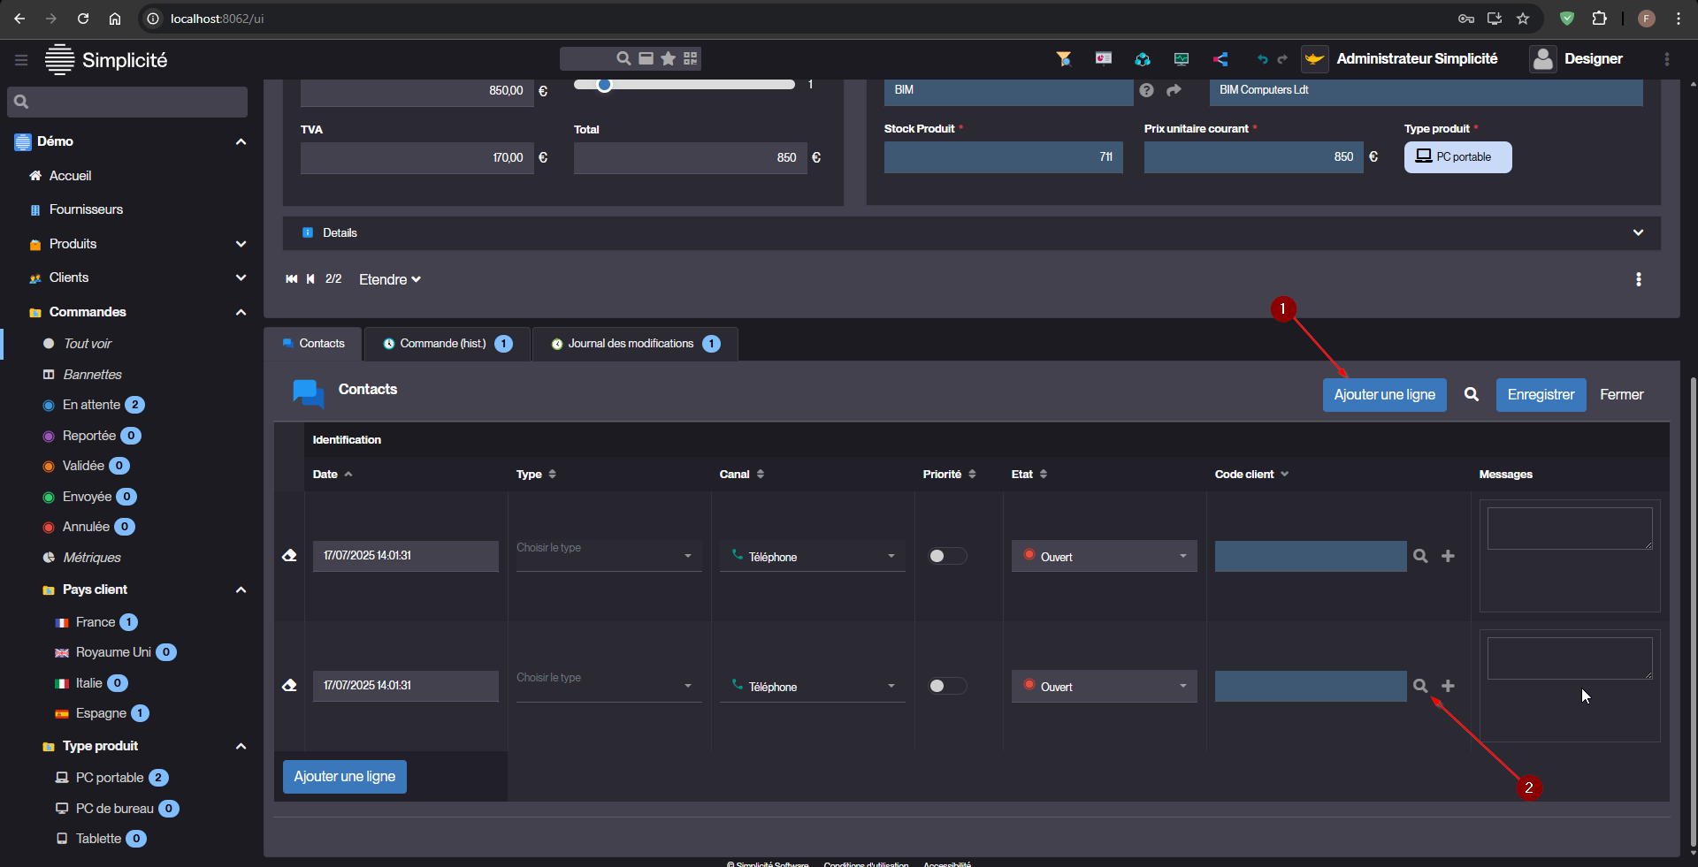Expand the Details section chevron

1638,233
